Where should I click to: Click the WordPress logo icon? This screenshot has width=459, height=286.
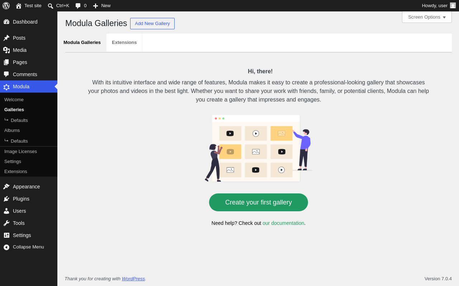click(x=6, y=6)
